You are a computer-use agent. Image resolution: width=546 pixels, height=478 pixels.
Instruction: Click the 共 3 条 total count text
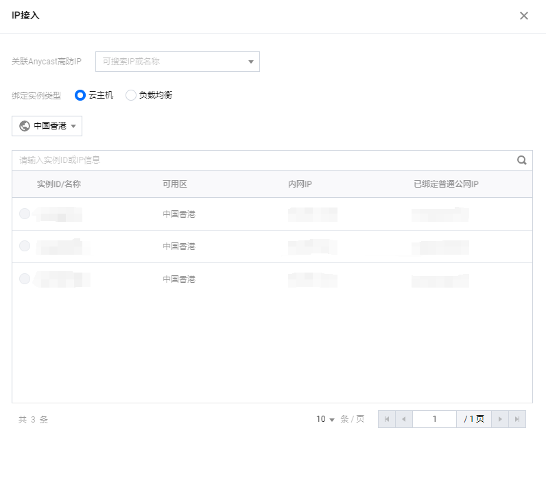pos(33,420)
